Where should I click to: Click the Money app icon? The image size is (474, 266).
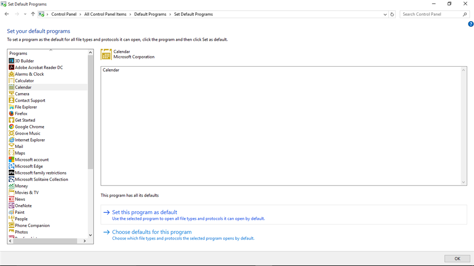point(12,186)
